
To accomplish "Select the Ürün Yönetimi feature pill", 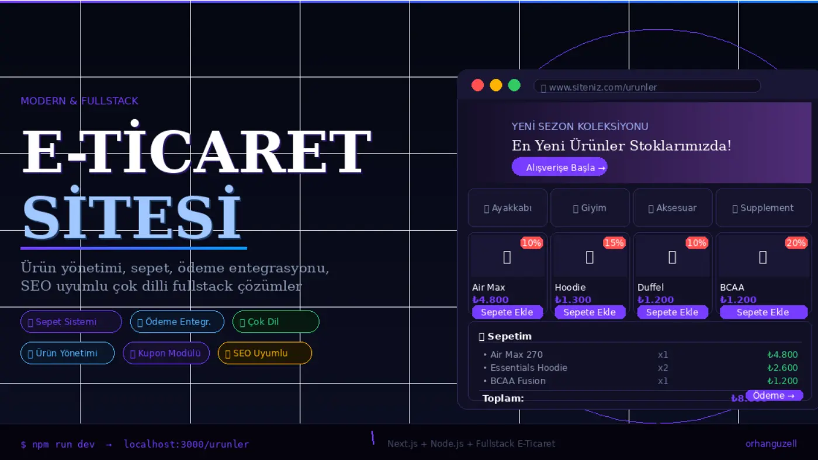I will (x=68, y=353).
